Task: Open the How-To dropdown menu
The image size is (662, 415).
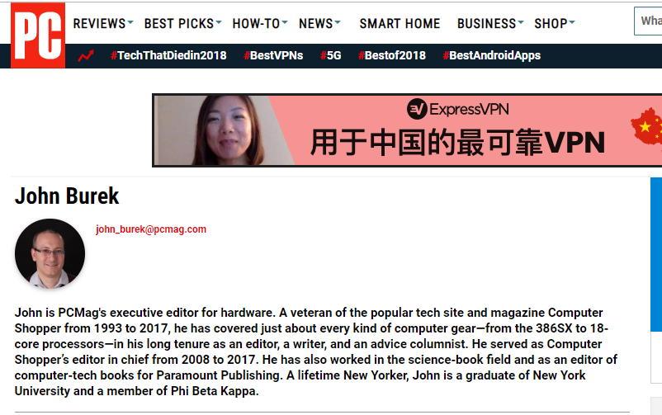Action: click(260, 23)
